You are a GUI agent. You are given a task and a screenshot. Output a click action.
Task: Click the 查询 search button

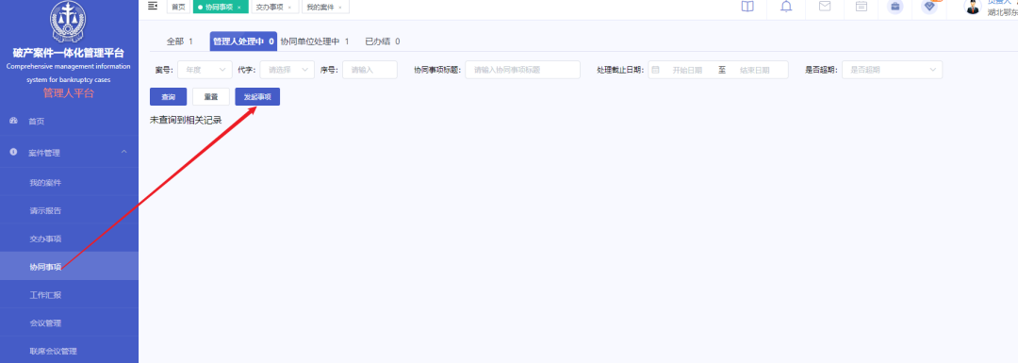(168, 96)
